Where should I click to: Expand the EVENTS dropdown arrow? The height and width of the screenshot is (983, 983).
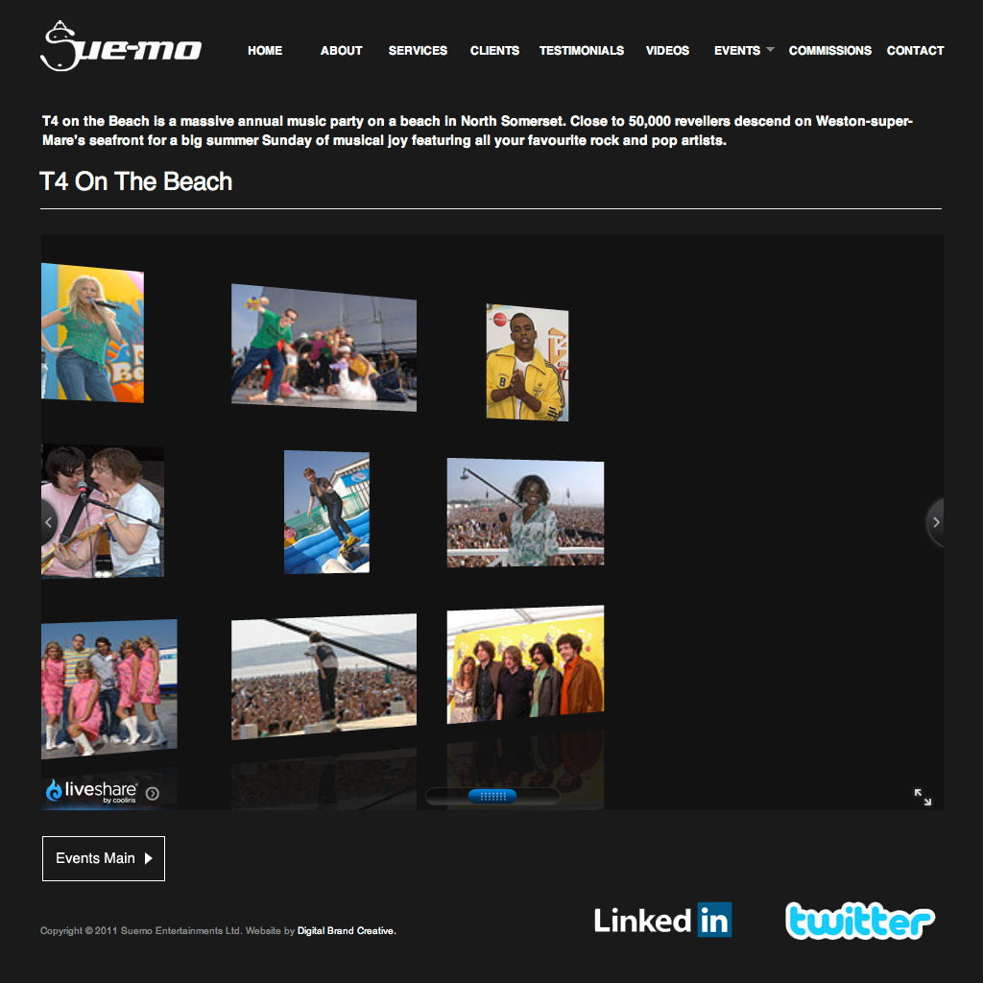pyautogui.click(x=771, y=49)
